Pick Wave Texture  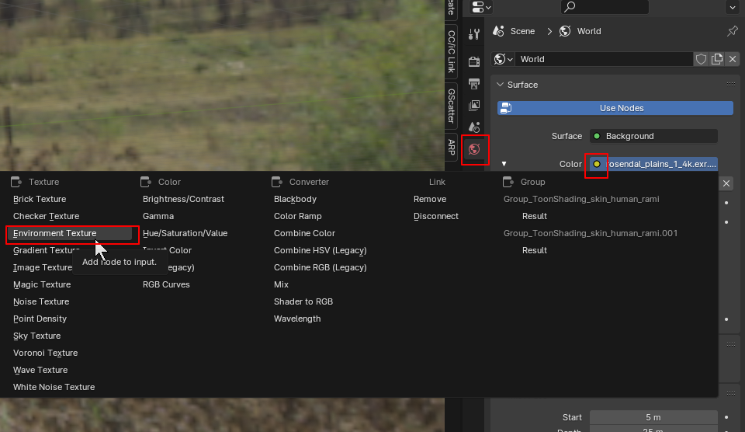point(40,370)
